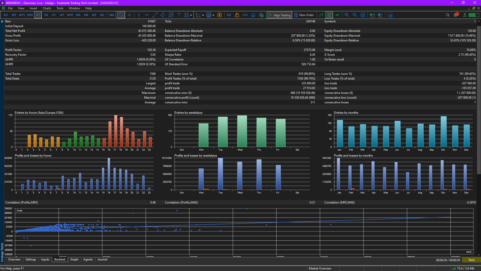Expand the chart templates dropdown arrow
The height and width of the screenshot is (271, 481).
[213, 15]
